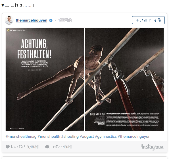Click the Marcel Nguyen caption text block
The width and height of the screenshot is (169, 159).
click(124, 119)
